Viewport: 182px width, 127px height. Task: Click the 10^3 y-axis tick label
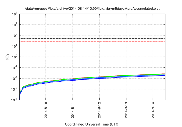15,24
